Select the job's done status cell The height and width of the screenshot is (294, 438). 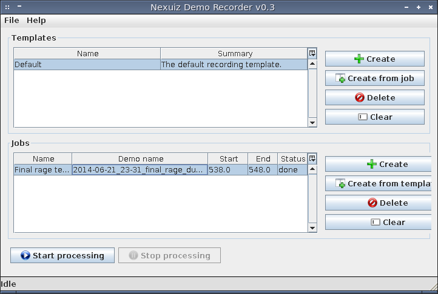(x=292, y=170)
